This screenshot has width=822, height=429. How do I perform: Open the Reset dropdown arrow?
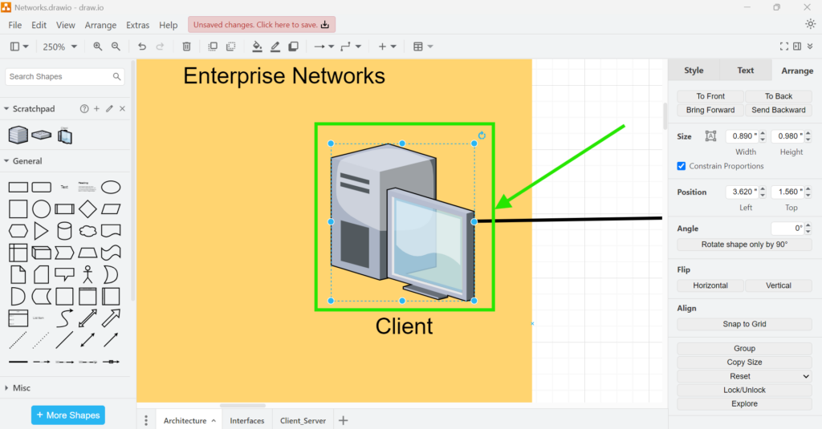point(806,376)
